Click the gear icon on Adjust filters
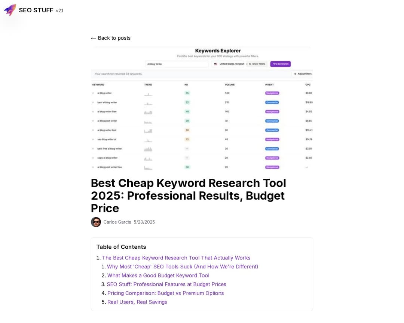The width and height of the screenshot is (404, 323). click(x=295, y=74)
